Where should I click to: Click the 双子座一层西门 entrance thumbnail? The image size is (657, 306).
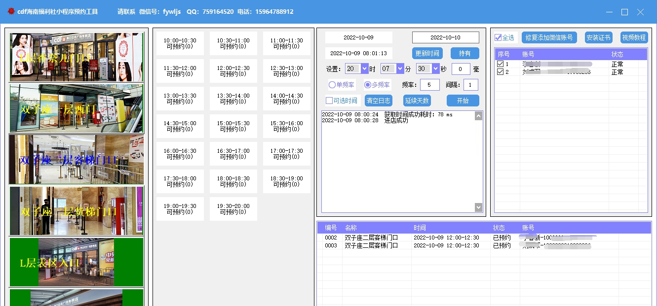(x=76, y=108)
